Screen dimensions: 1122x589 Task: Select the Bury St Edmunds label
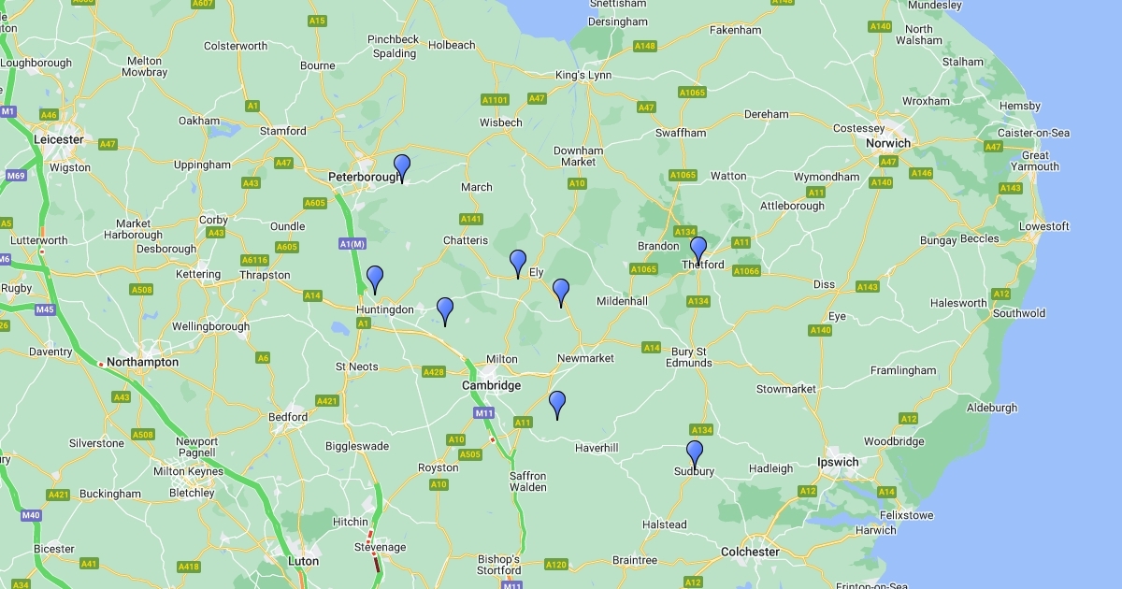(691, 357)
